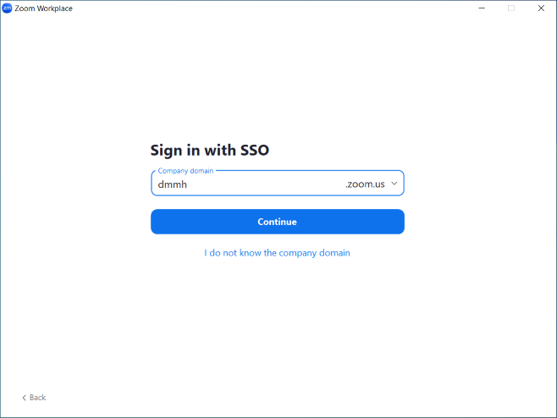Screen dimensions: 557x418
Task: Click the empty middle of the title bar
Action: 271,8
